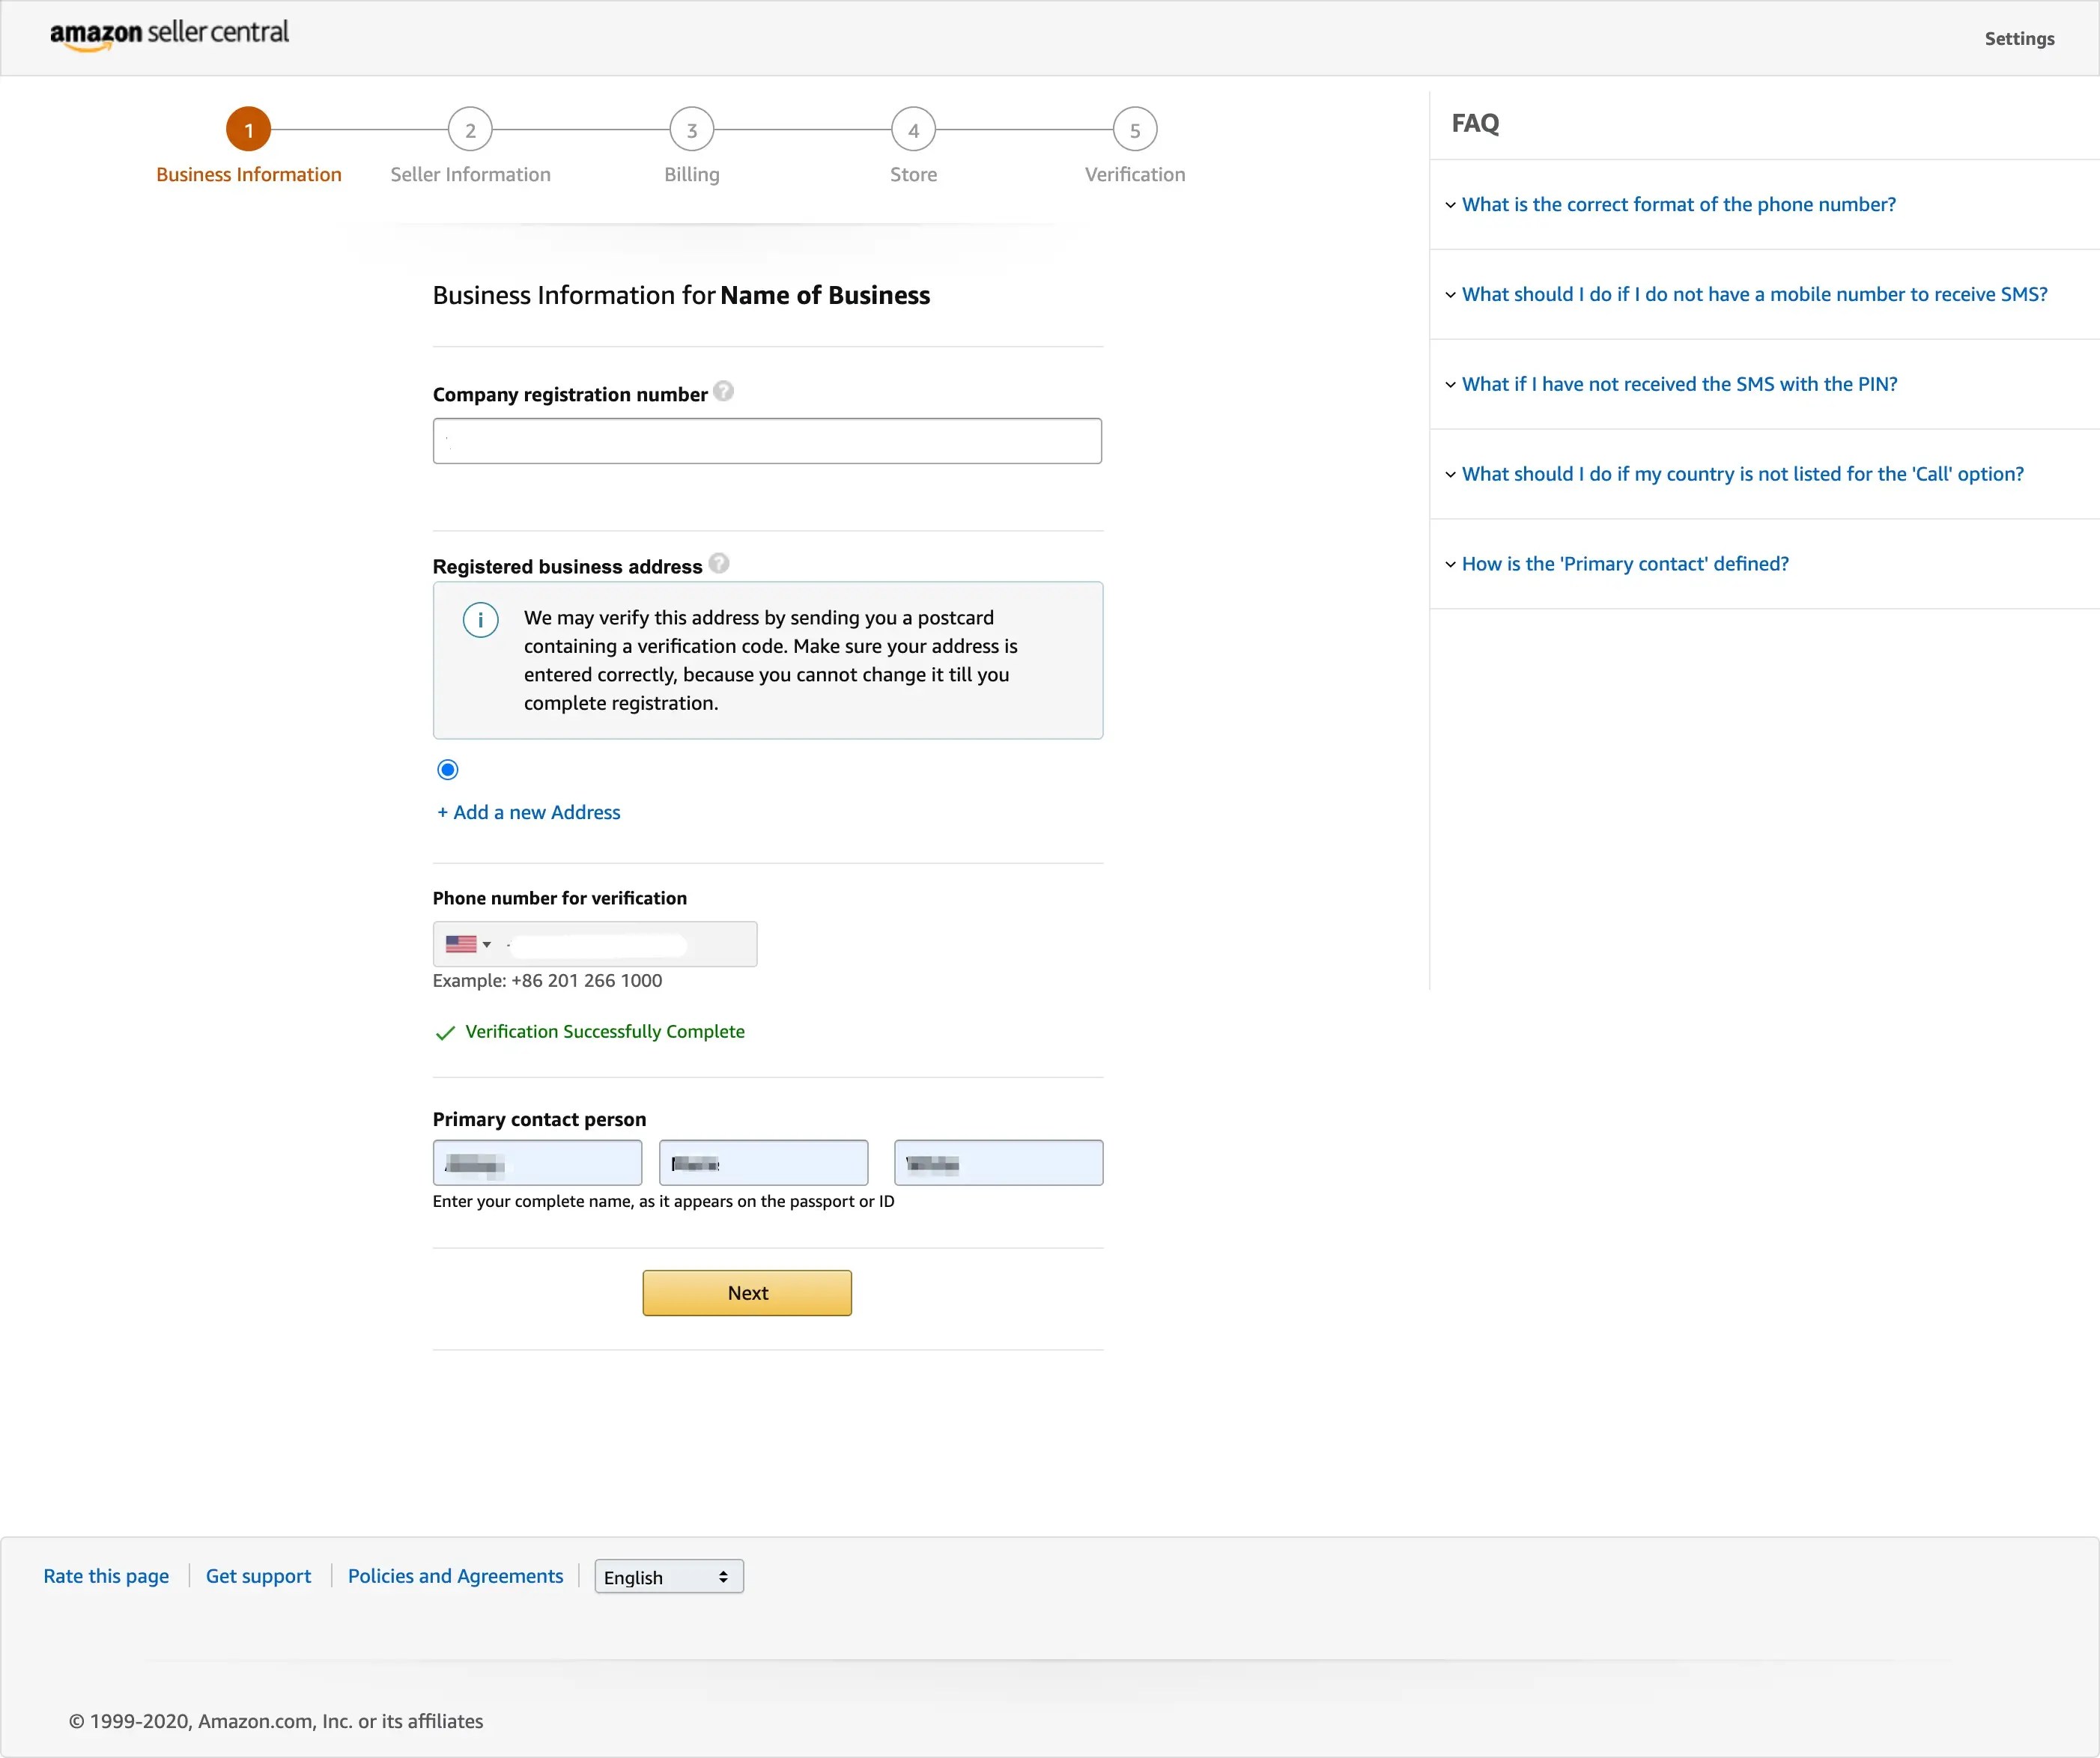Viewport: 2100px width, 1758px height.
Task: Click step 2 Seller Information circle
Action: 470,130
